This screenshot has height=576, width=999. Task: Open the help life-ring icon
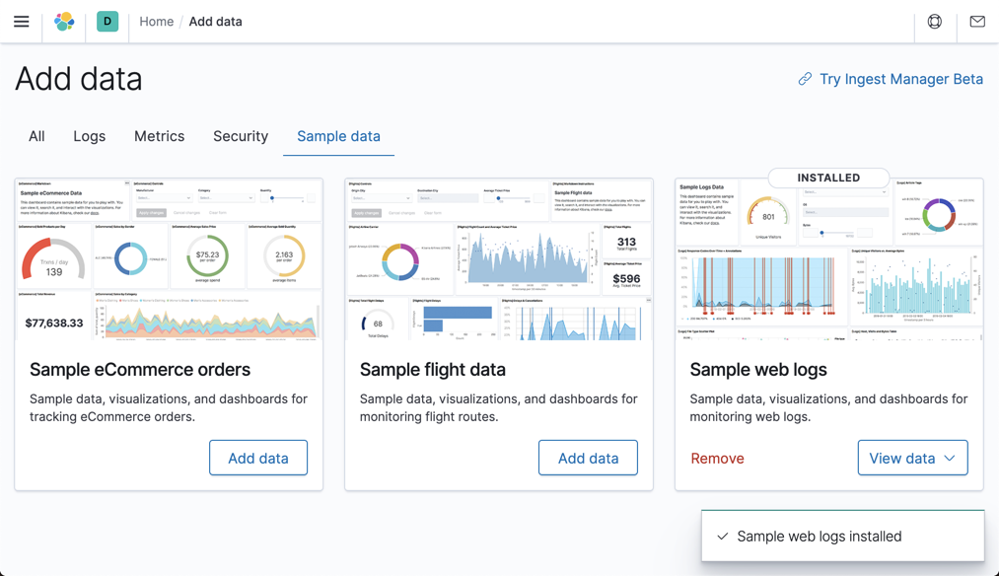934,21
